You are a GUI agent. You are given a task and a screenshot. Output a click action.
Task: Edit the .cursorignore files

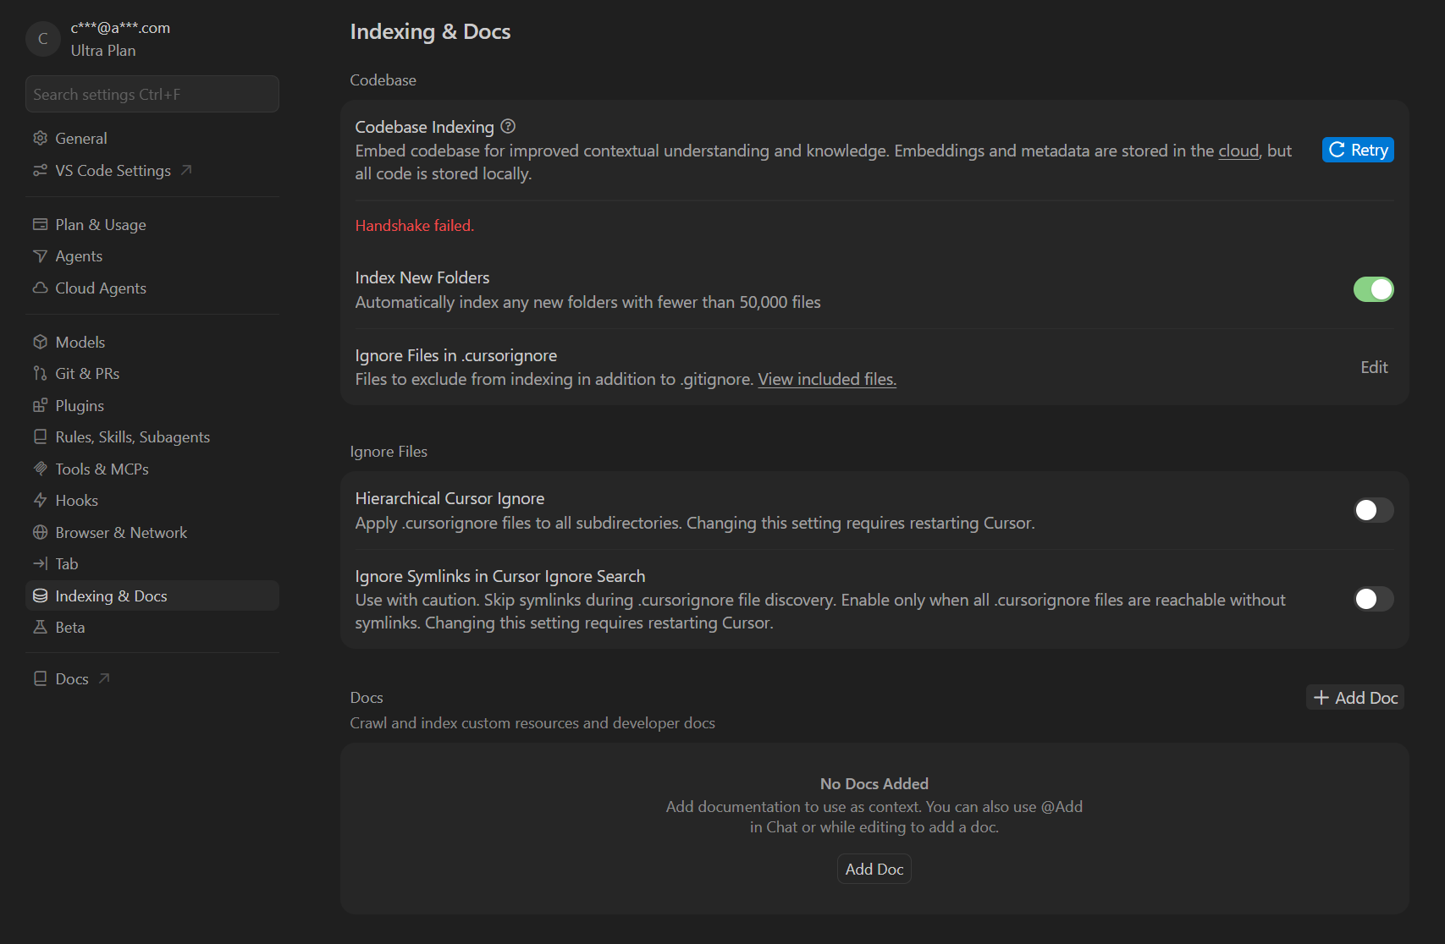pos(1374,367)
